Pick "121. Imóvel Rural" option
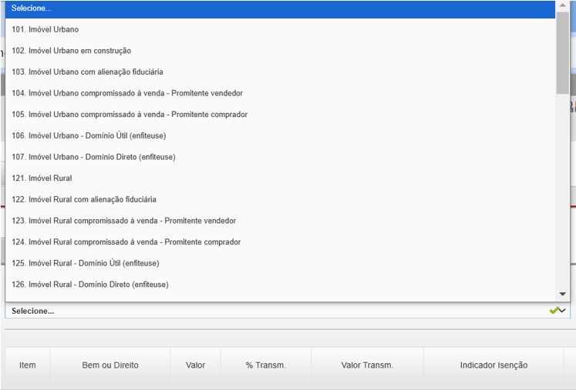Image resolution: width=576 pixels, height=390 pixels. 42,178
